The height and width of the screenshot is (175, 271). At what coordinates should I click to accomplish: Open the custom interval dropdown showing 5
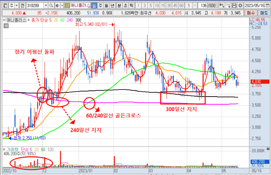195,6
